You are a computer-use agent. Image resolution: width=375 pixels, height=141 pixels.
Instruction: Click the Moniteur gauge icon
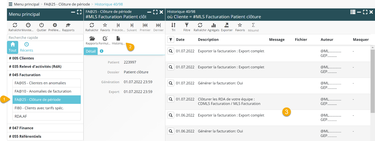point(28,25)
